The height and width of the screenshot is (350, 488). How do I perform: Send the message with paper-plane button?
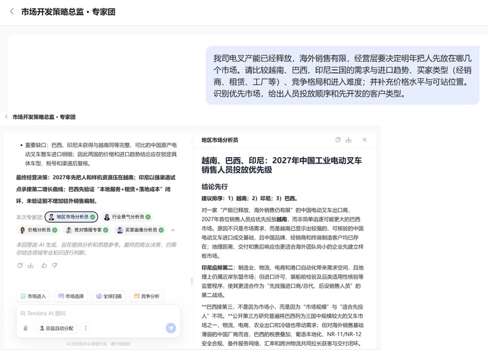(x=171, y=328)
